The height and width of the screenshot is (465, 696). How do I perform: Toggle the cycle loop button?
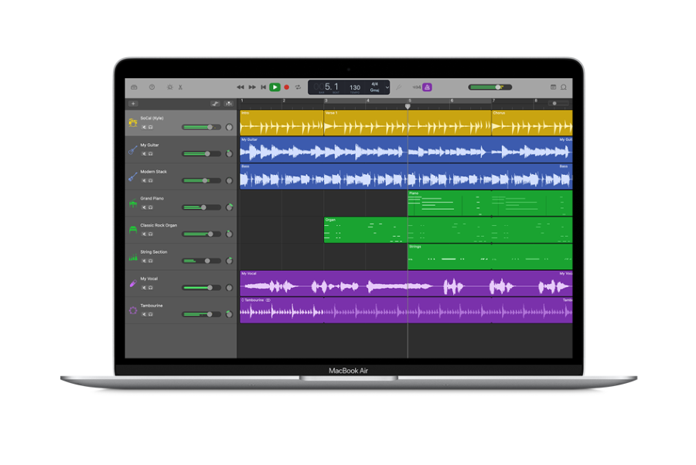(x=299, y=87)
